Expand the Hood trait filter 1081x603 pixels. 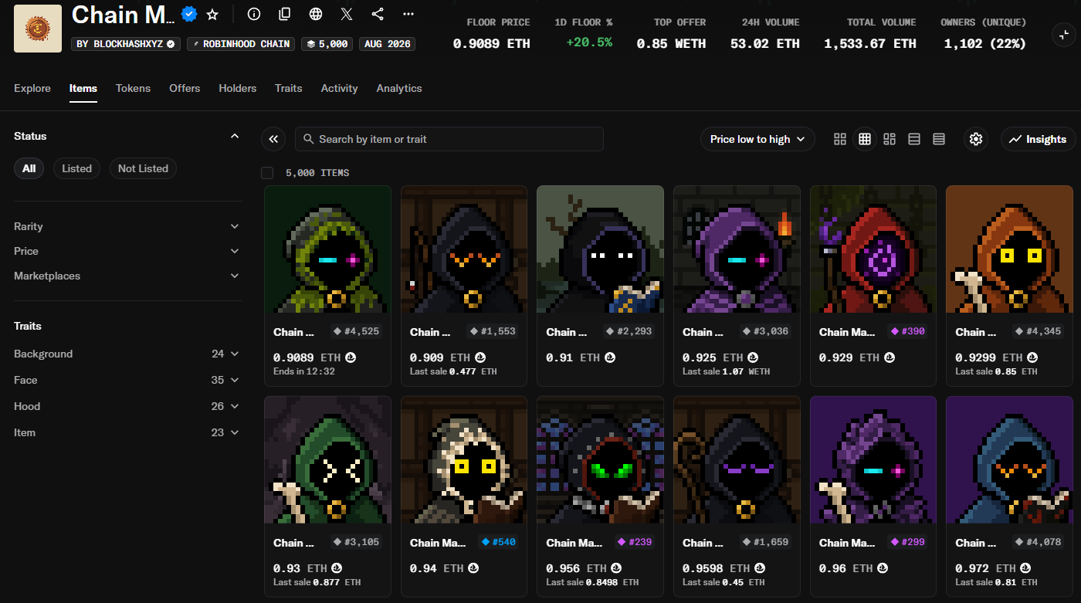point(127,406)
